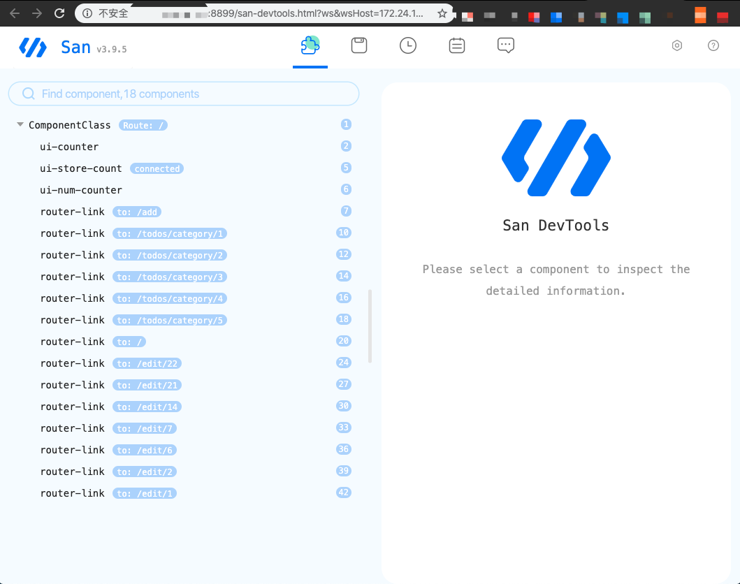This screenshot has height=584, width=740.
Task: Open the settings hexagon icon
Action: [x=676, y=46]
